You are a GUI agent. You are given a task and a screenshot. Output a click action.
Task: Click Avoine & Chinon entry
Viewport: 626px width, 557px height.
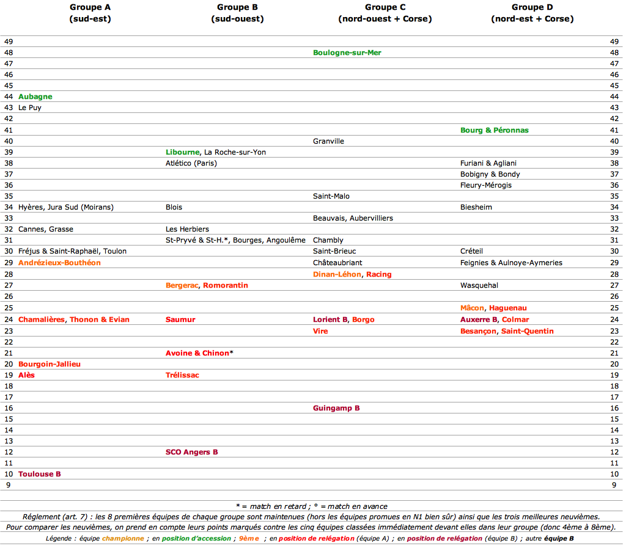(x=197, y=353)
